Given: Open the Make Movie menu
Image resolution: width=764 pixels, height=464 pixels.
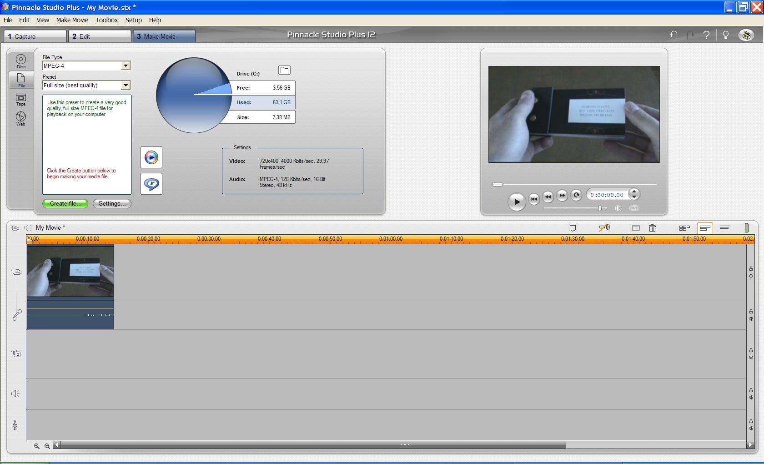Looking at the screenshot, I should [72, 20].
